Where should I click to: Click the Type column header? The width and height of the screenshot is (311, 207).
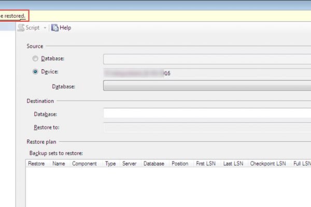tap(110, 164)
